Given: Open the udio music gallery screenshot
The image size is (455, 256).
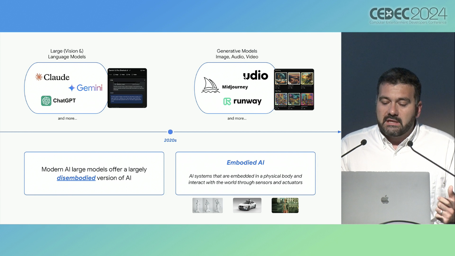Looking at the screenshot, I should click(294, 90).
